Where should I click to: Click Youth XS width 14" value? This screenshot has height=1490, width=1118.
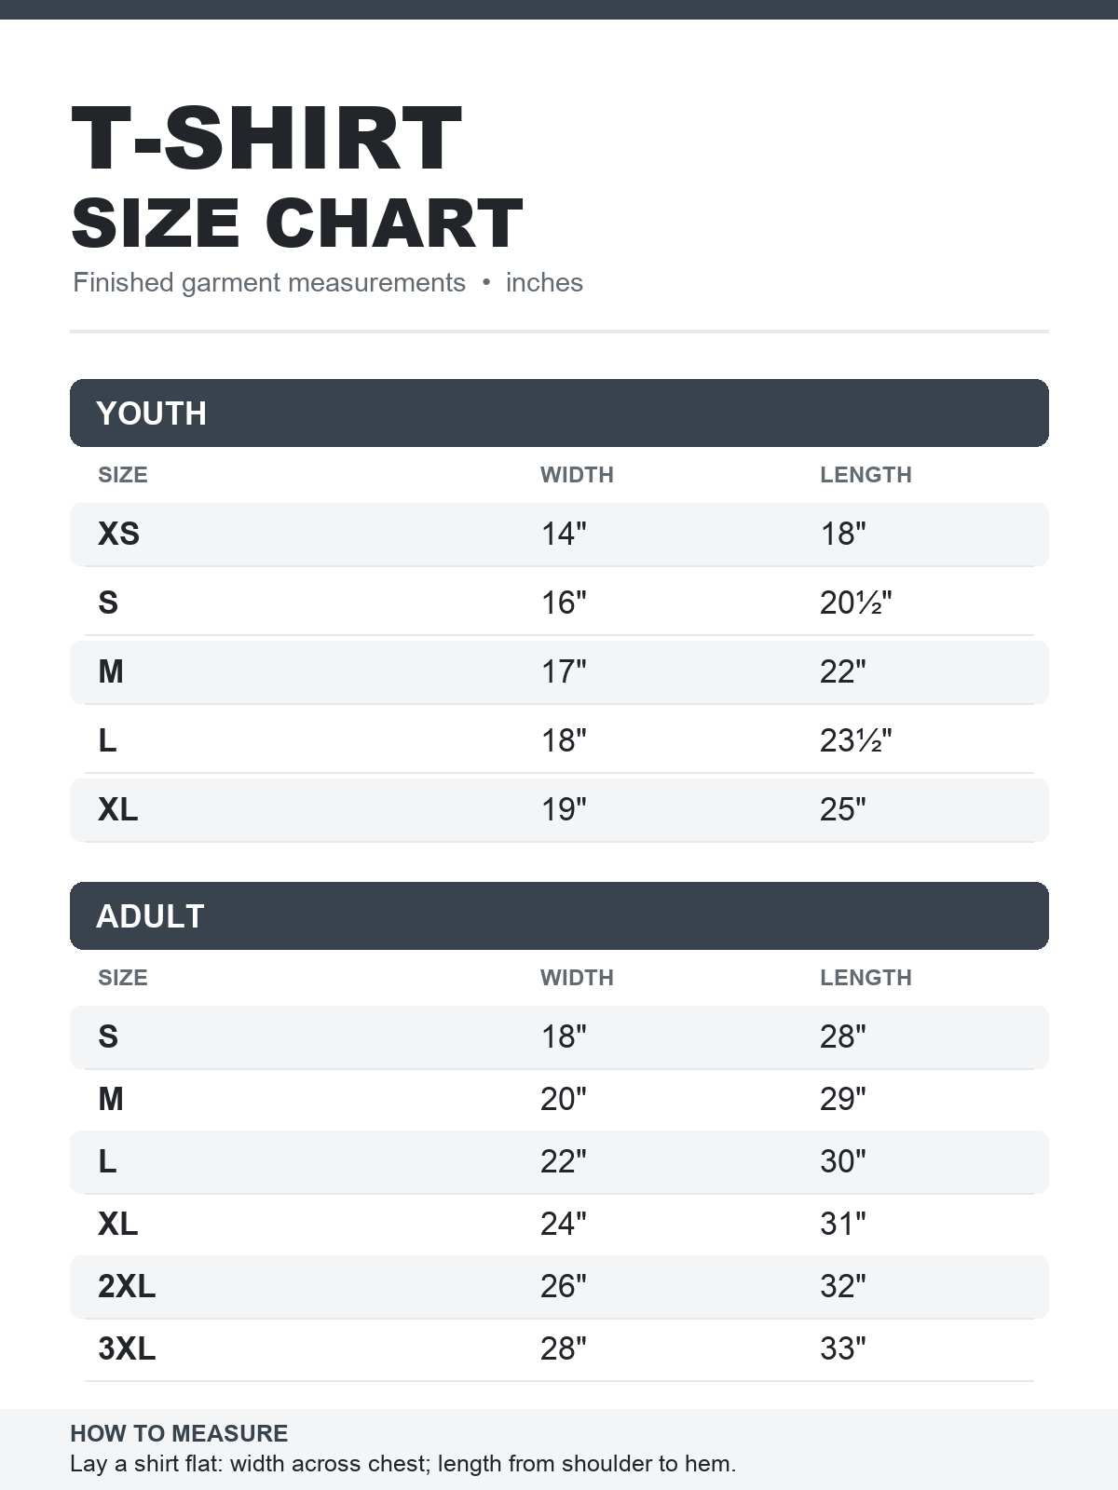(564, 534)
